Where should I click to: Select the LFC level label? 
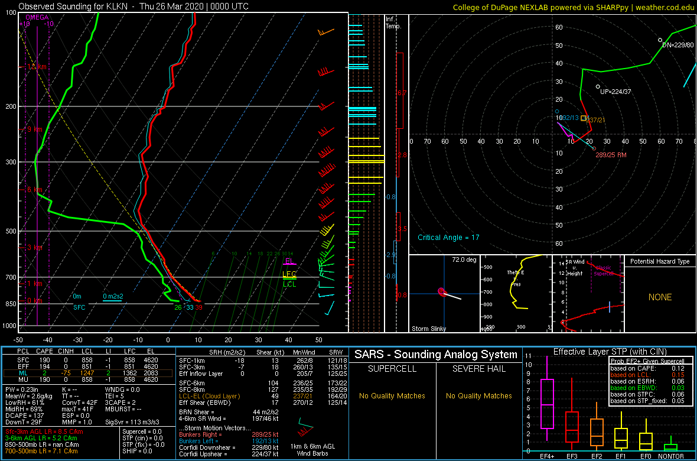click(289, 274)
